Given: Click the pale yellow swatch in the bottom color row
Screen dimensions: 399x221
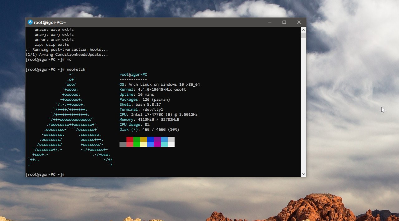Looking at the screenshot, I should (x=143, y=144).
